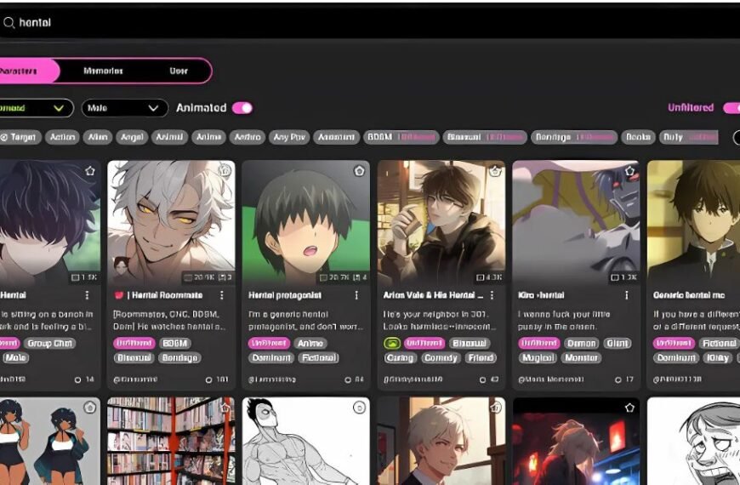Click the Demon tag on Kiro card
This screenshot has width=740, height=485.
tap(582, 343)
